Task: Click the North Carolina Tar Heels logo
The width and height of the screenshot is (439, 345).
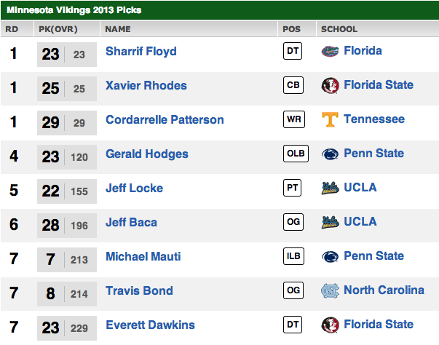Action: coord(331,291)
